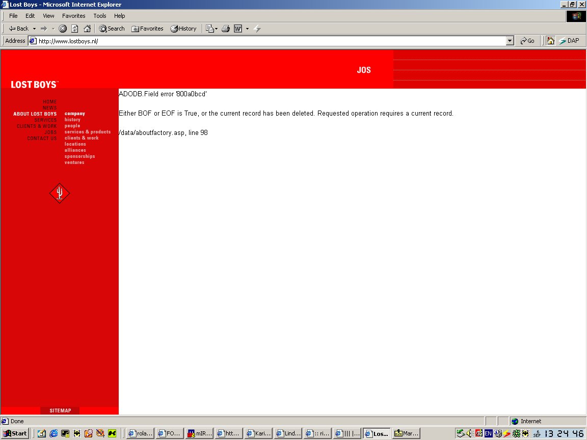Image resolution: width=587 pixels, height=440 pixels.
Task: Click the lightning bolt toolbar icon
Action: pyautogui.click(x=257, y=29)
